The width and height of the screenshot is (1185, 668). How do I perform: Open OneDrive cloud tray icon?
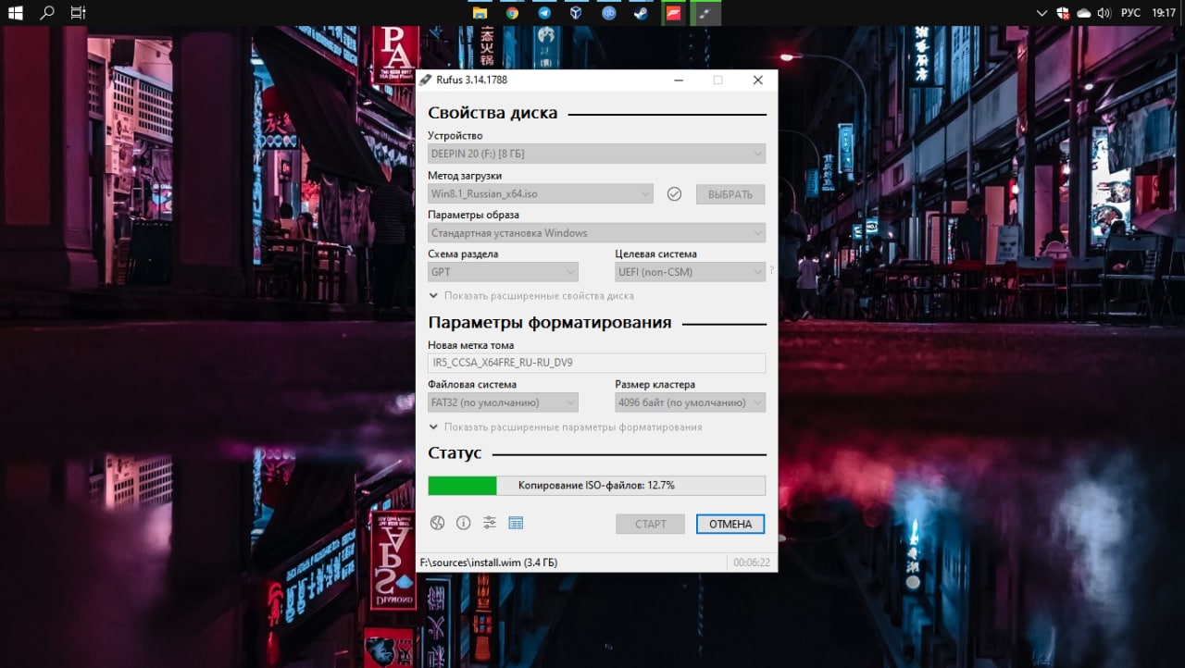pyautogui.click(x=1083, y=13)
